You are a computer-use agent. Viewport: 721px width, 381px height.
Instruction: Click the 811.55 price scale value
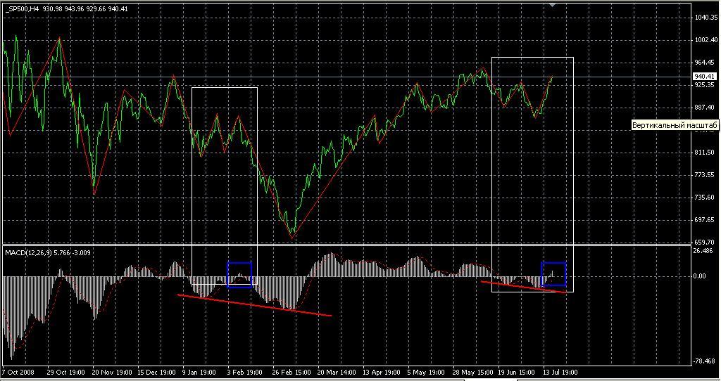coord(705,152)
